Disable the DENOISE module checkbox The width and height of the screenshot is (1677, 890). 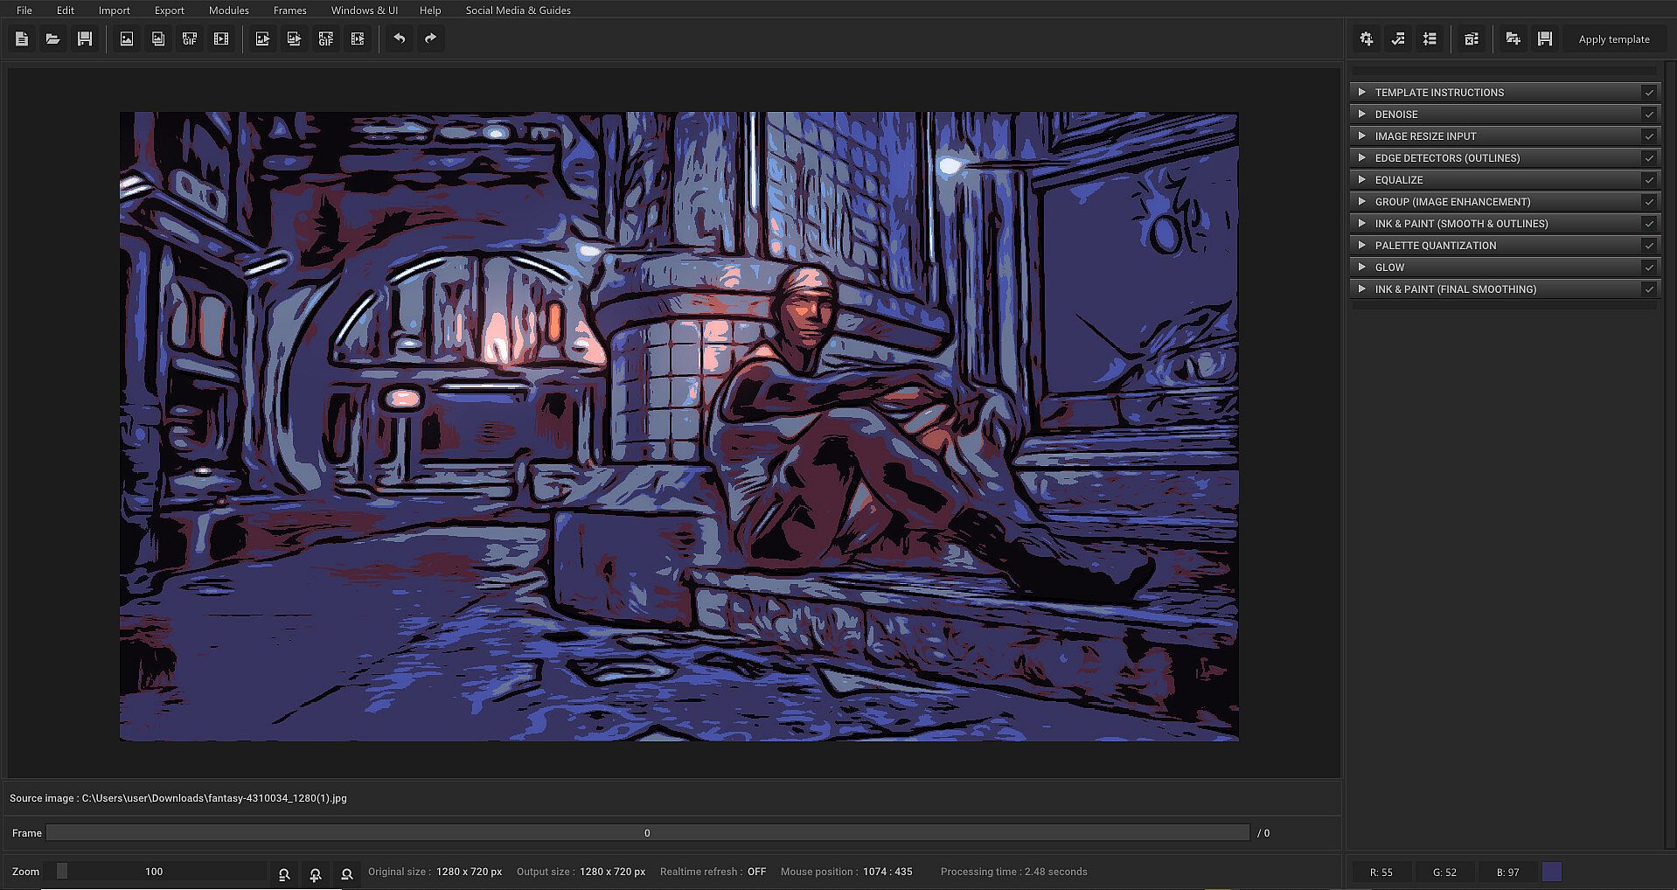[x=1649, y=115]
